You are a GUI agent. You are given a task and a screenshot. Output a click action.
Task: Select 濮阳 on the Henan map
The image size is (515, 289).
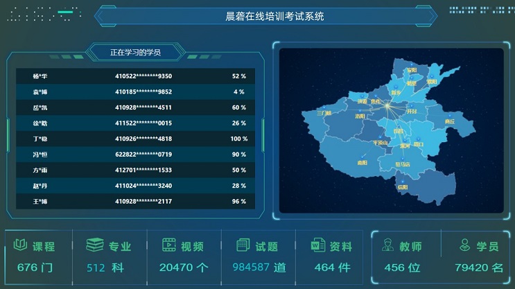(x=432, y=82)
